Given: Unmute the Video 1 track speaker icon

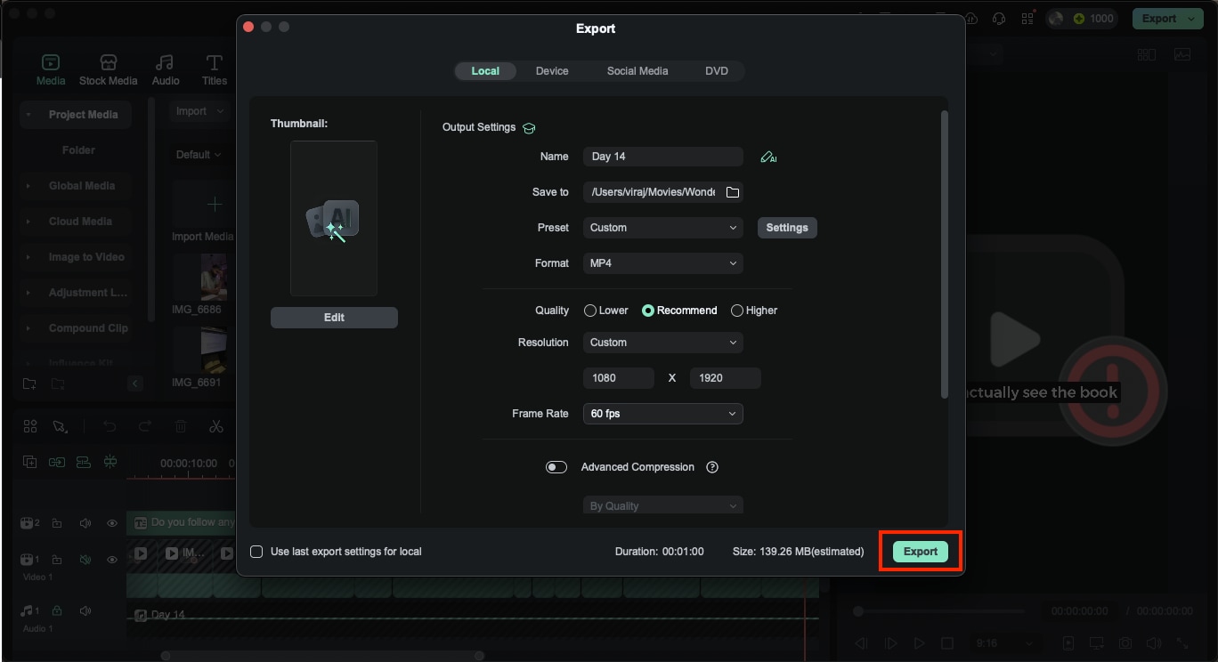Looking at the screenshot, I should click(85, 560).
